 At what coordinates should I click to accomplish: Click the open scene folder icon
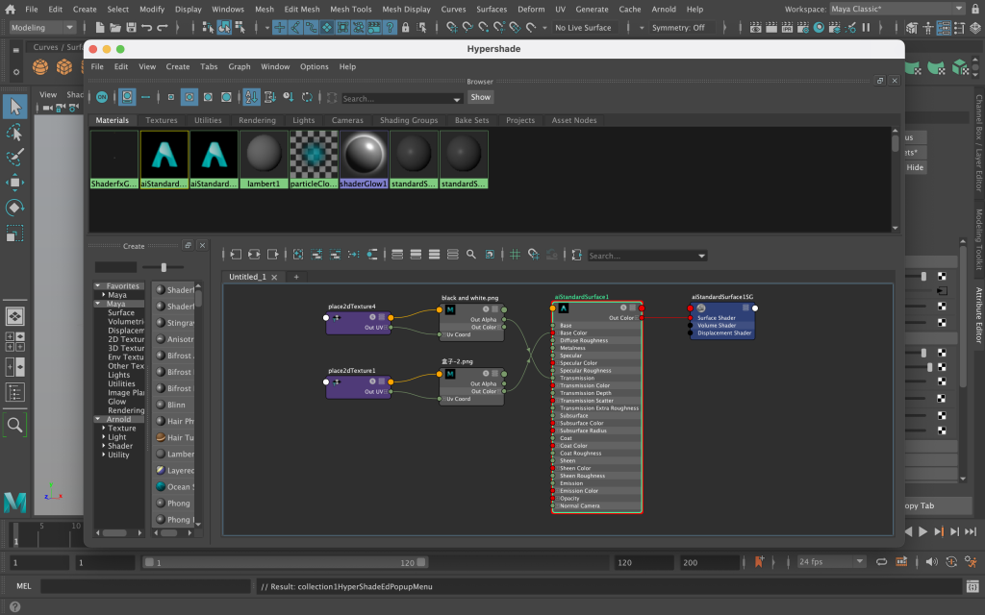click(115, 28)
